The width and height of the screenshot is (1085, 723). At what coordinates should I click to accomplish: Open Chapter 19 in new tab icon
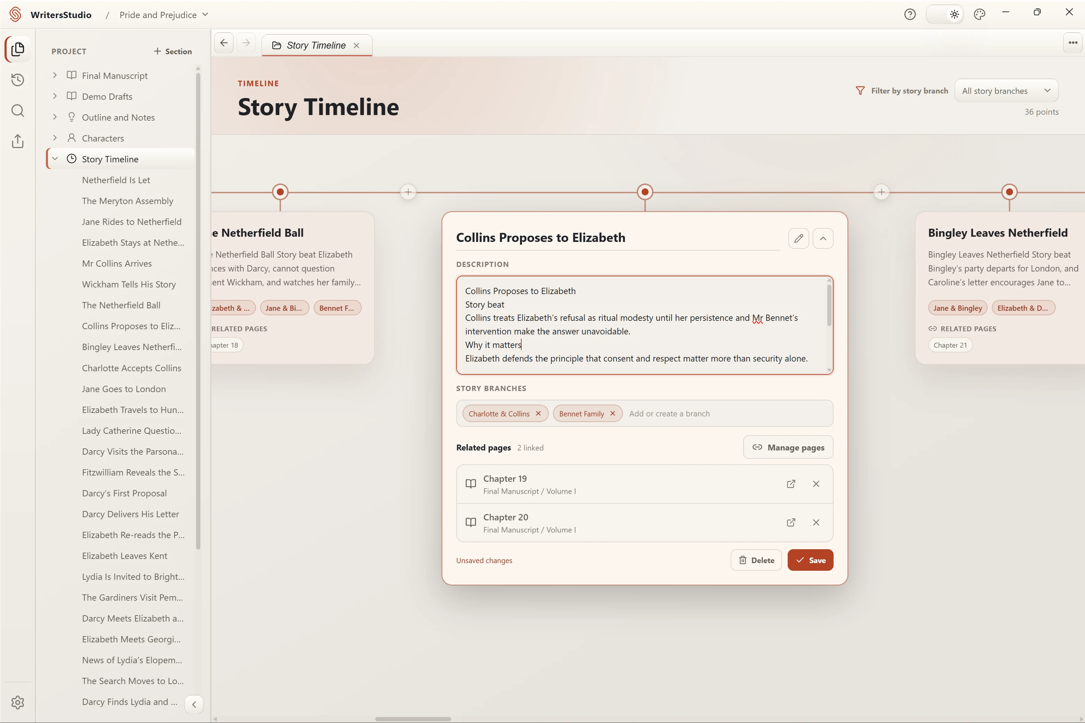pyautogui.click(x=791, y=484)
